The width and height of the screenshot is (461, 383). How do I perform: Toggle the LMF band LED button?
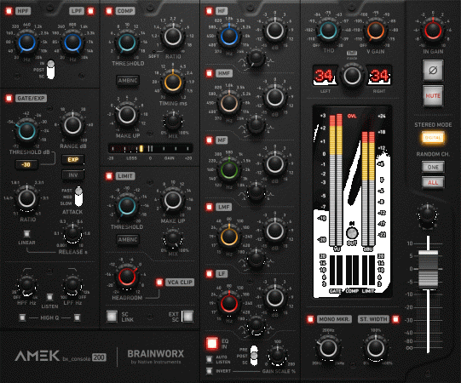coord(210,207)
